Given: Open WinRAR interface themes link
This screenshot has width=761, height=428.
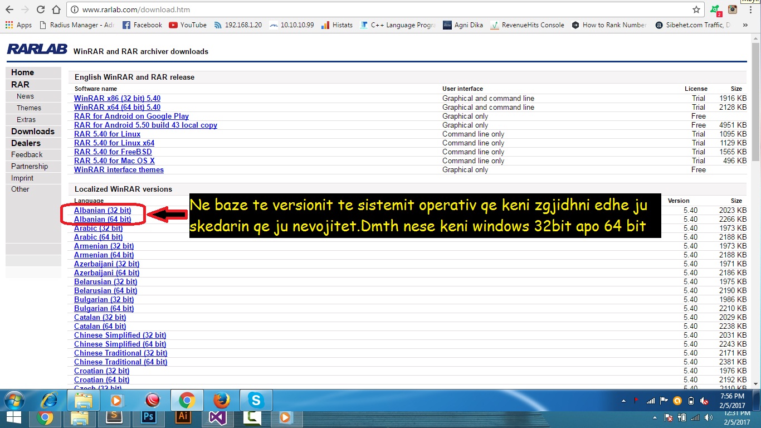Looking at the screenshot, I should pyautogui.click(x=119, y=169).
